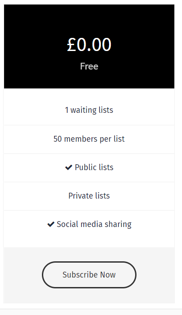Click the word Private in the features list
The width and height of the screenshot is (182, 315).
tap(78, 196)
